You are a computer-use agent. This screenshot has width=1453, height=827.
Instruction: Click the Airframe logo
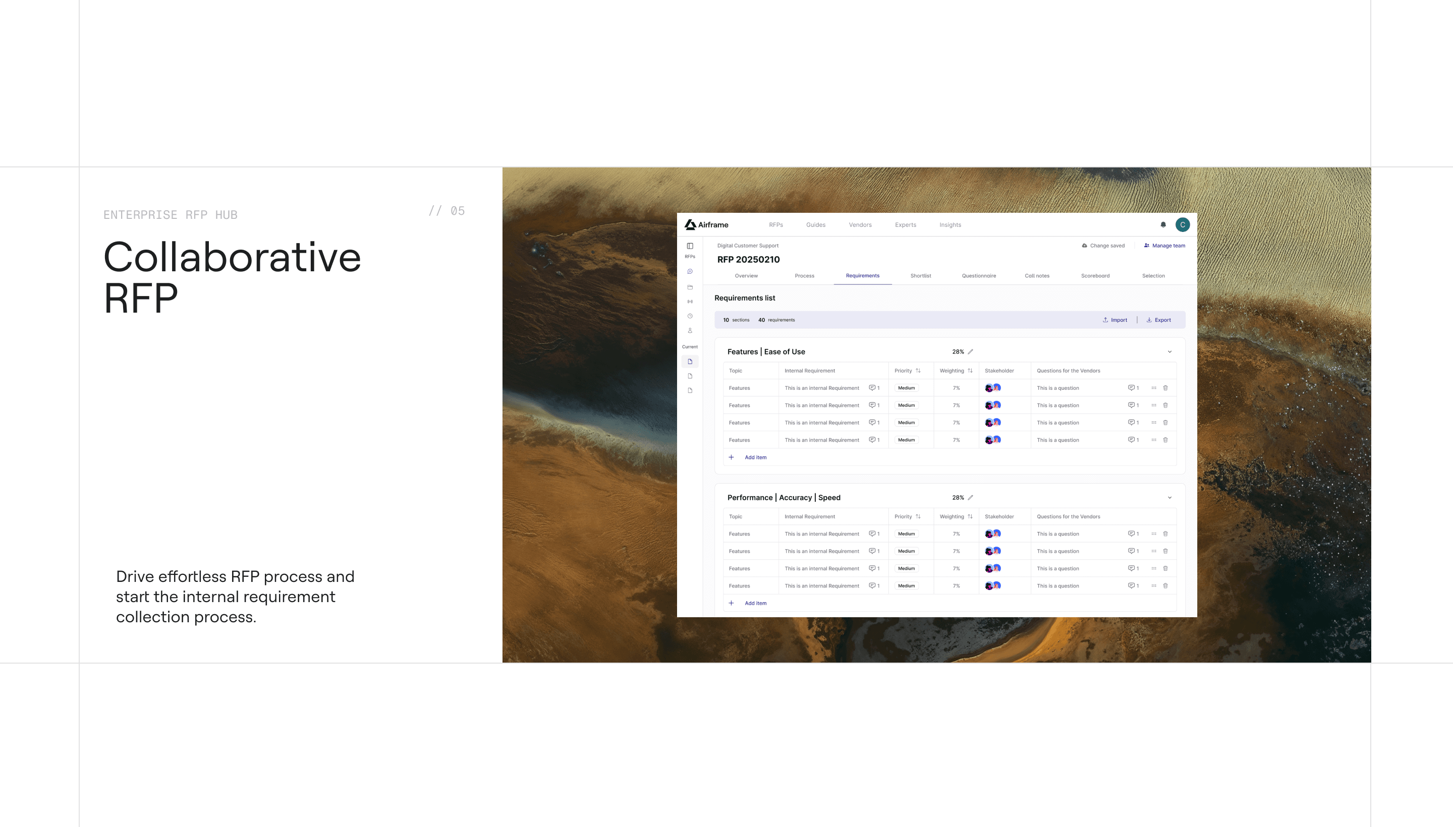coord(706,225)
